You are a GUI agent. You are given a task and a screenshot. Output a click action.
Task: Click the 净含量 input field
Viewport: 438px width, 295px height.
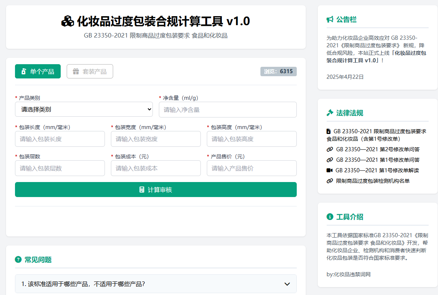pos(228,109)
